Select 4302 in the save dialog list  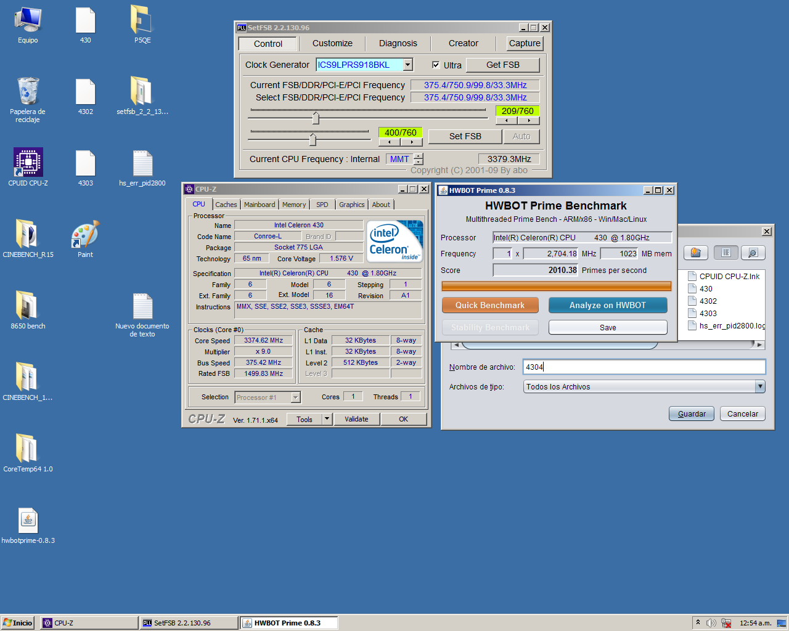click(702, 301)
